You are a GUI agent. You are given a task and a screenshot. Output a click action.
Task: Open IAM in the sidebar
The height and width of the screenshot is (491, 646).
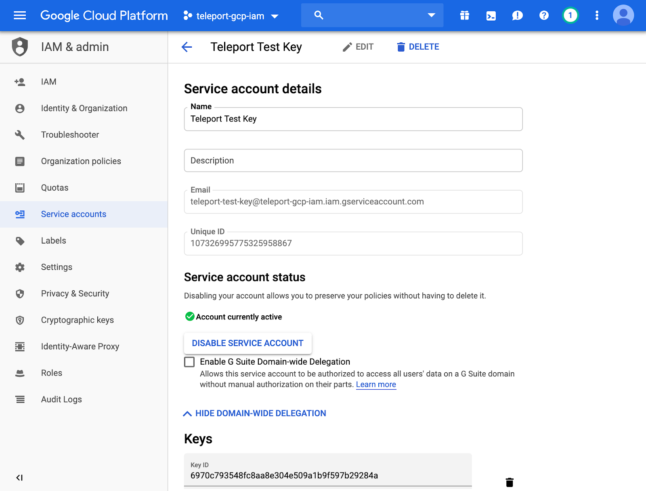(84, 82)
